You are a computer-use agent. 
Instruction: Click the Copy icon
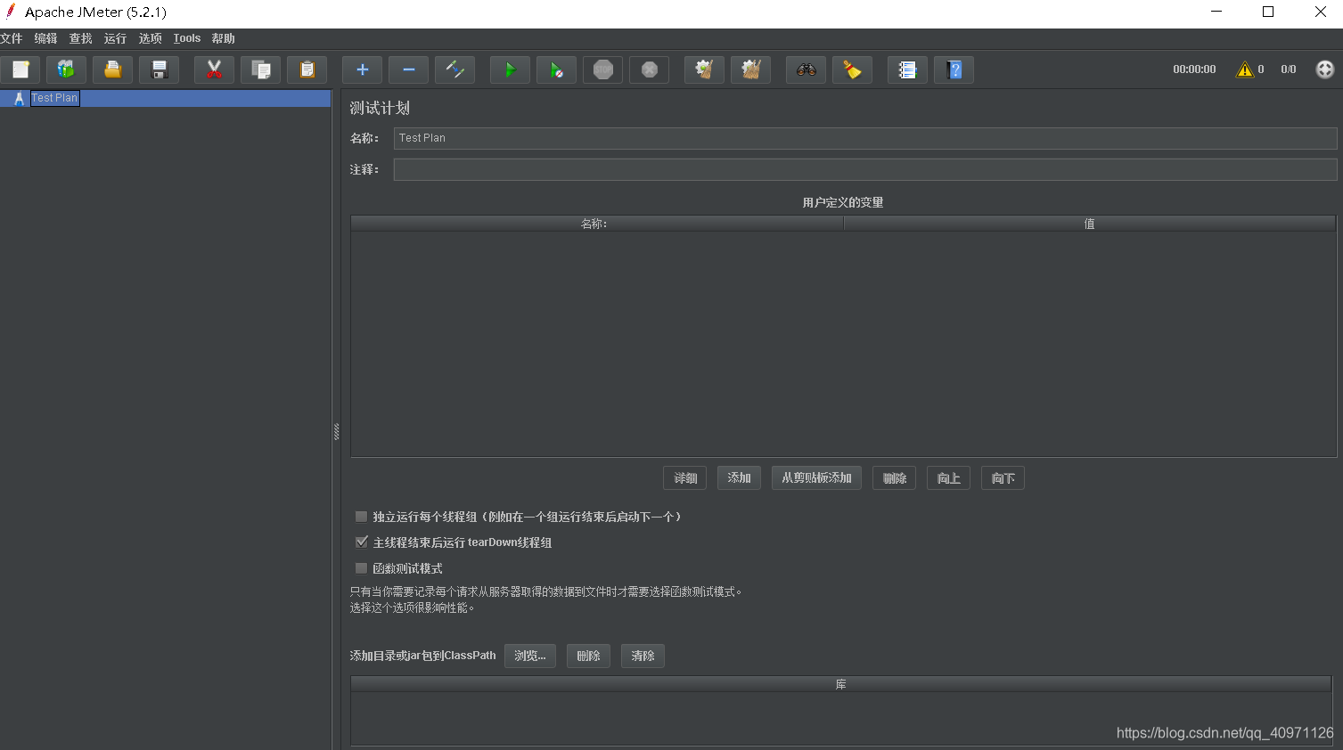(260, 69)
